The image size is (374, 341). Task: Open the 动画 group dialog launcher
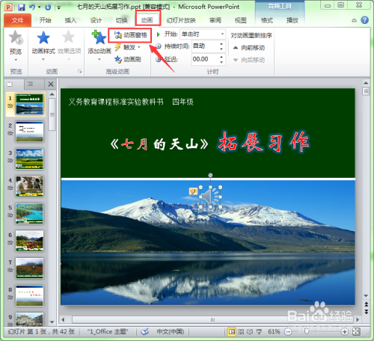pyautogui.click(x=80, y=72)
